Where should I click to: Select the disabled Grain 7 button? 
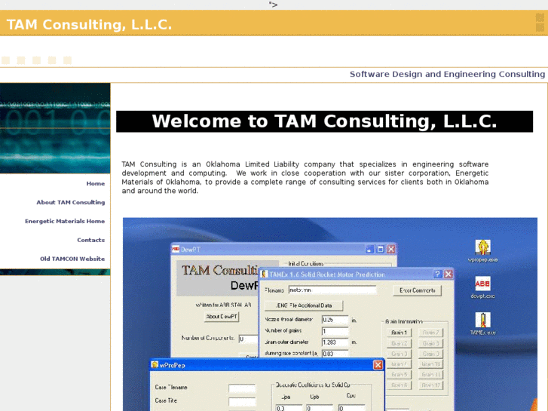[x=430, y=333]
